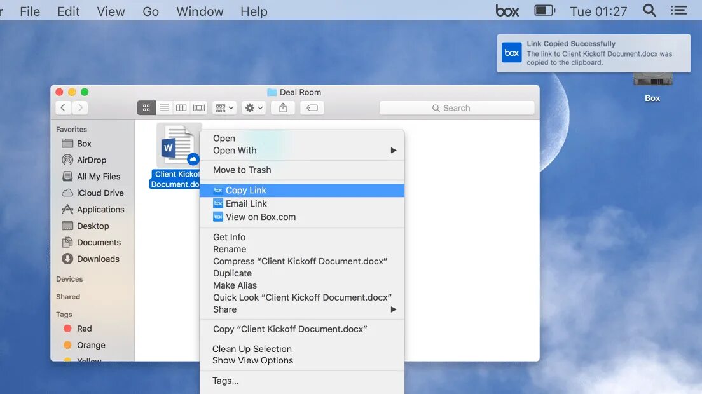
Task: Click the Tags sidebar heading
Action: click(64, 315)
